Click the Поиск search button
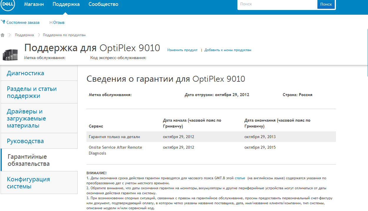 point(326,4)
